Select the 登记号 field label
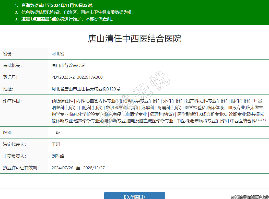 coord(10,77)
